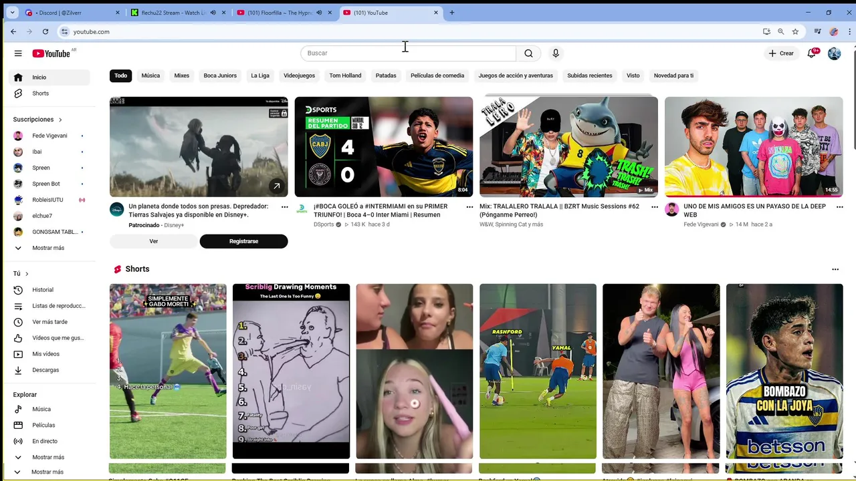Click the Crear button
856x481 pixels.
pos(780,53)
